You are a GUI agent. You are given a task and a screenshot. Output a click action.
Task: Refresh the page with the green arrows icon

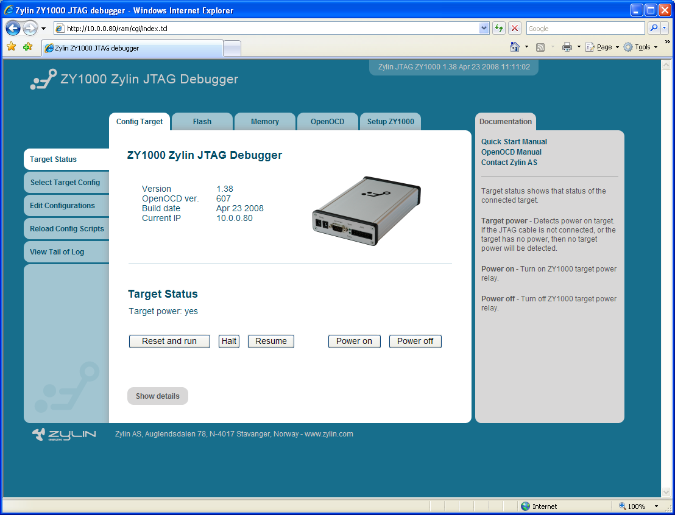(498, 29)
